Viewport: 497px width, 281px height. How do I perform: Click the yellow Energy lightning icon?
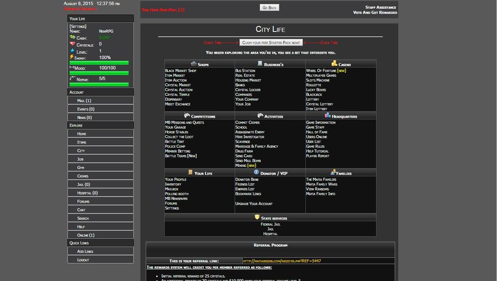[x=72, y=57]
